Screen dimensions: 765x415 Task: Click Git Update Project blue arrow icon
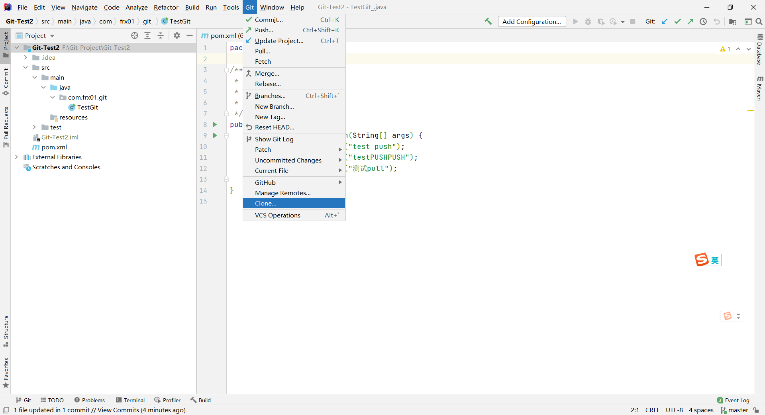[665, 22]
